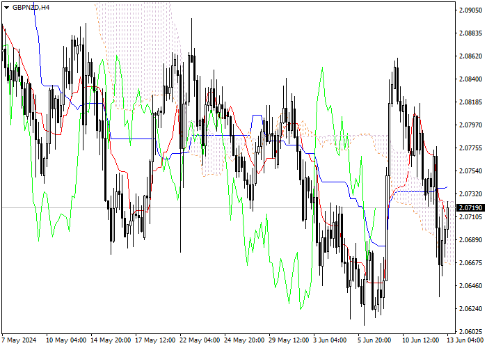Click the 2.09050 price scale label
Screen dimensions: 487x348
(x=470, y=10)
